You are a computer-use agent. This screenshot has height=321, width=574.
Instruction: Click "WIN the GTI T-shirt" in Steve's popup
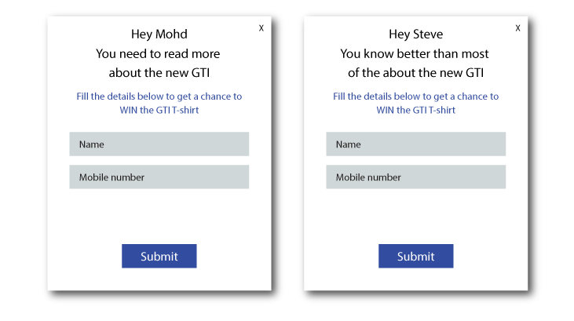pos(415,110)
